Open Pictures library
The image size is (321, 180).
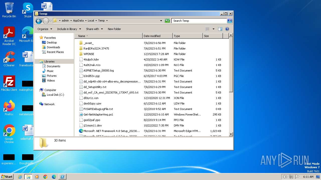point(52,76)
